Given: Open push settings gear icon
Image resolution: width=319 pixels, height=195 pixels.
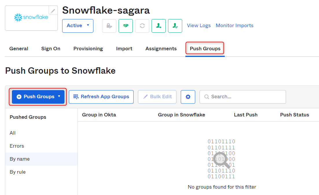Looking at the screenshot, I should pyautogui.click(x=188, y=97).
